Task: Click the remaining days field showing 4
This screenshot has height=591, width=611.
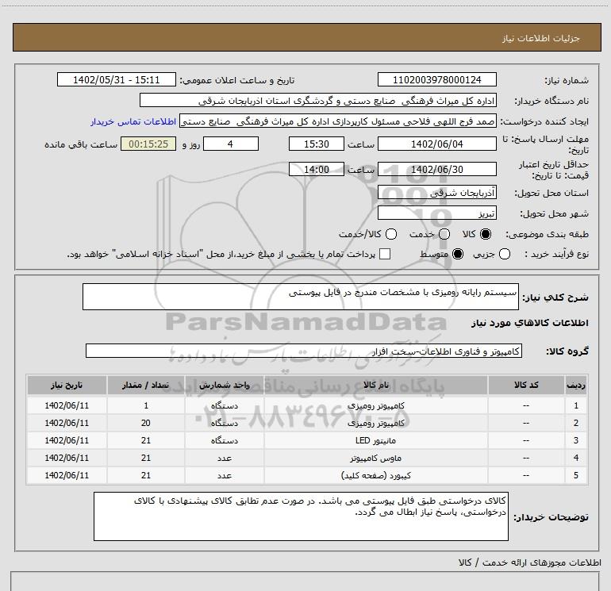Action: tap(231, 144)
